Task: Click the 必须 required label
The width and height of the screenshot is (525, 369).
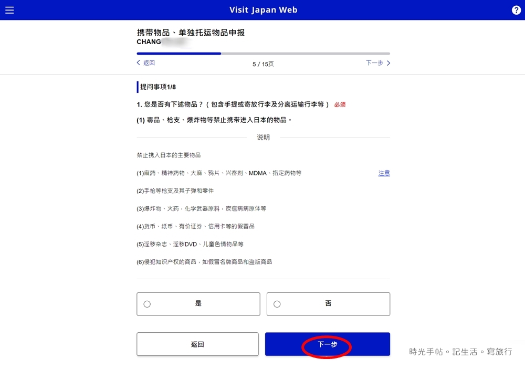Action: 340,104
